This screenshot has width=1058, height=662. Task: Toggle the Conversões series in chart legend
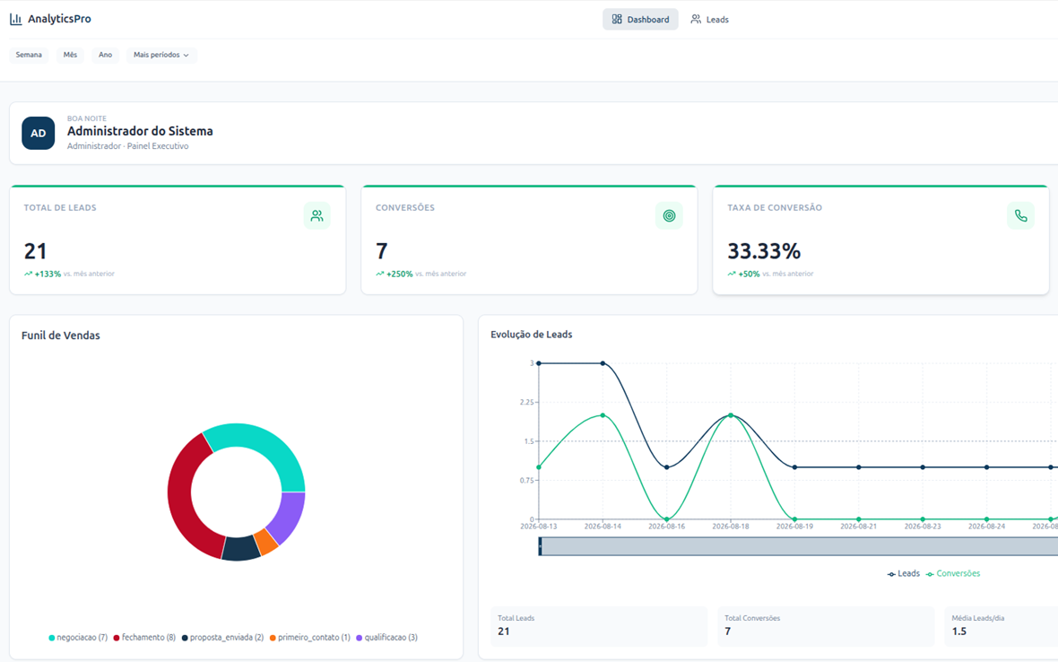(953, 573)
